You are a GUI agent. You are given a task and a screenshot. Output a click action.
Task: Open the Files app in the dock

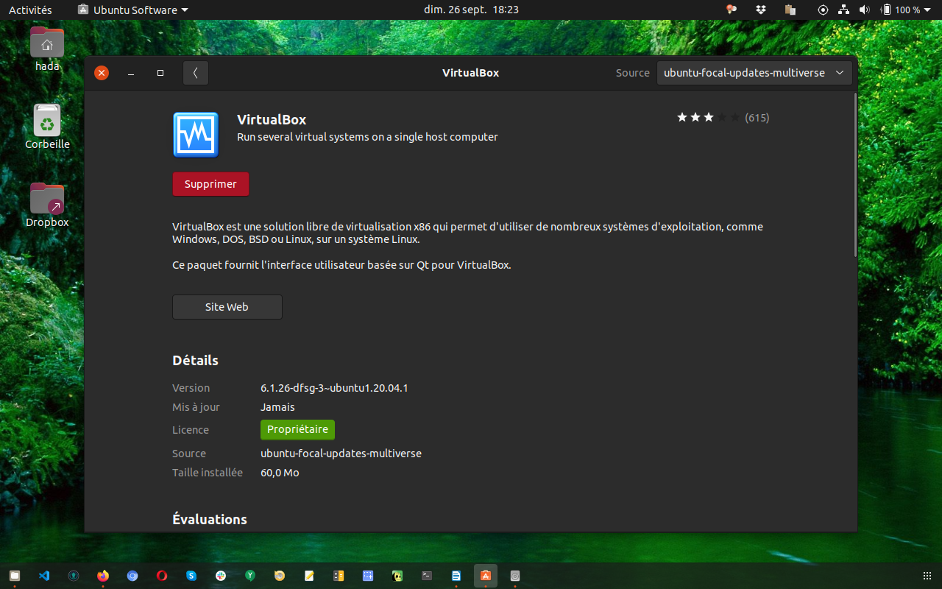(15, 576)
